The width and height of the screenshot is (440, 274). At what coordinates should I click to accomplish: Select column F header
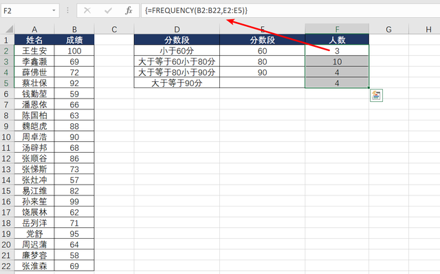click(x=337, y=29)
